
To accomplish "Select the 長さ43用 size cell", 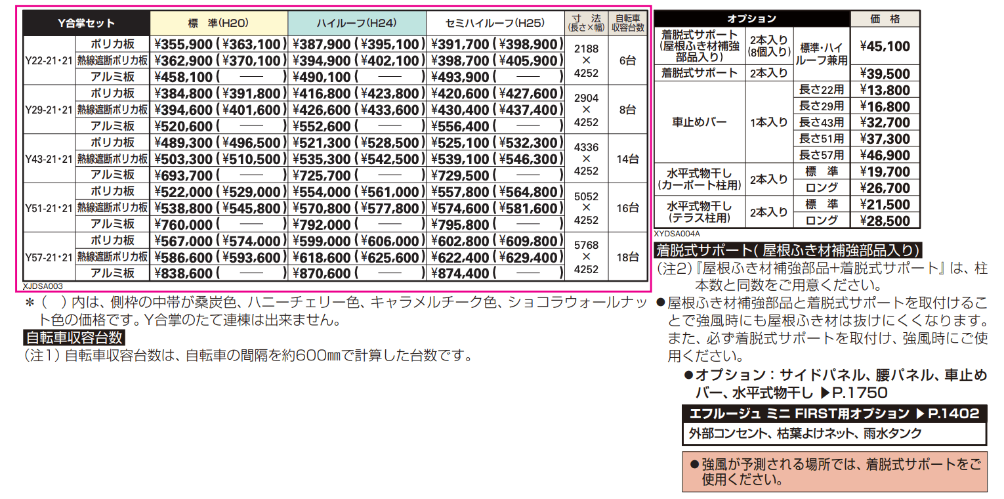I will [x=822, y=122].
